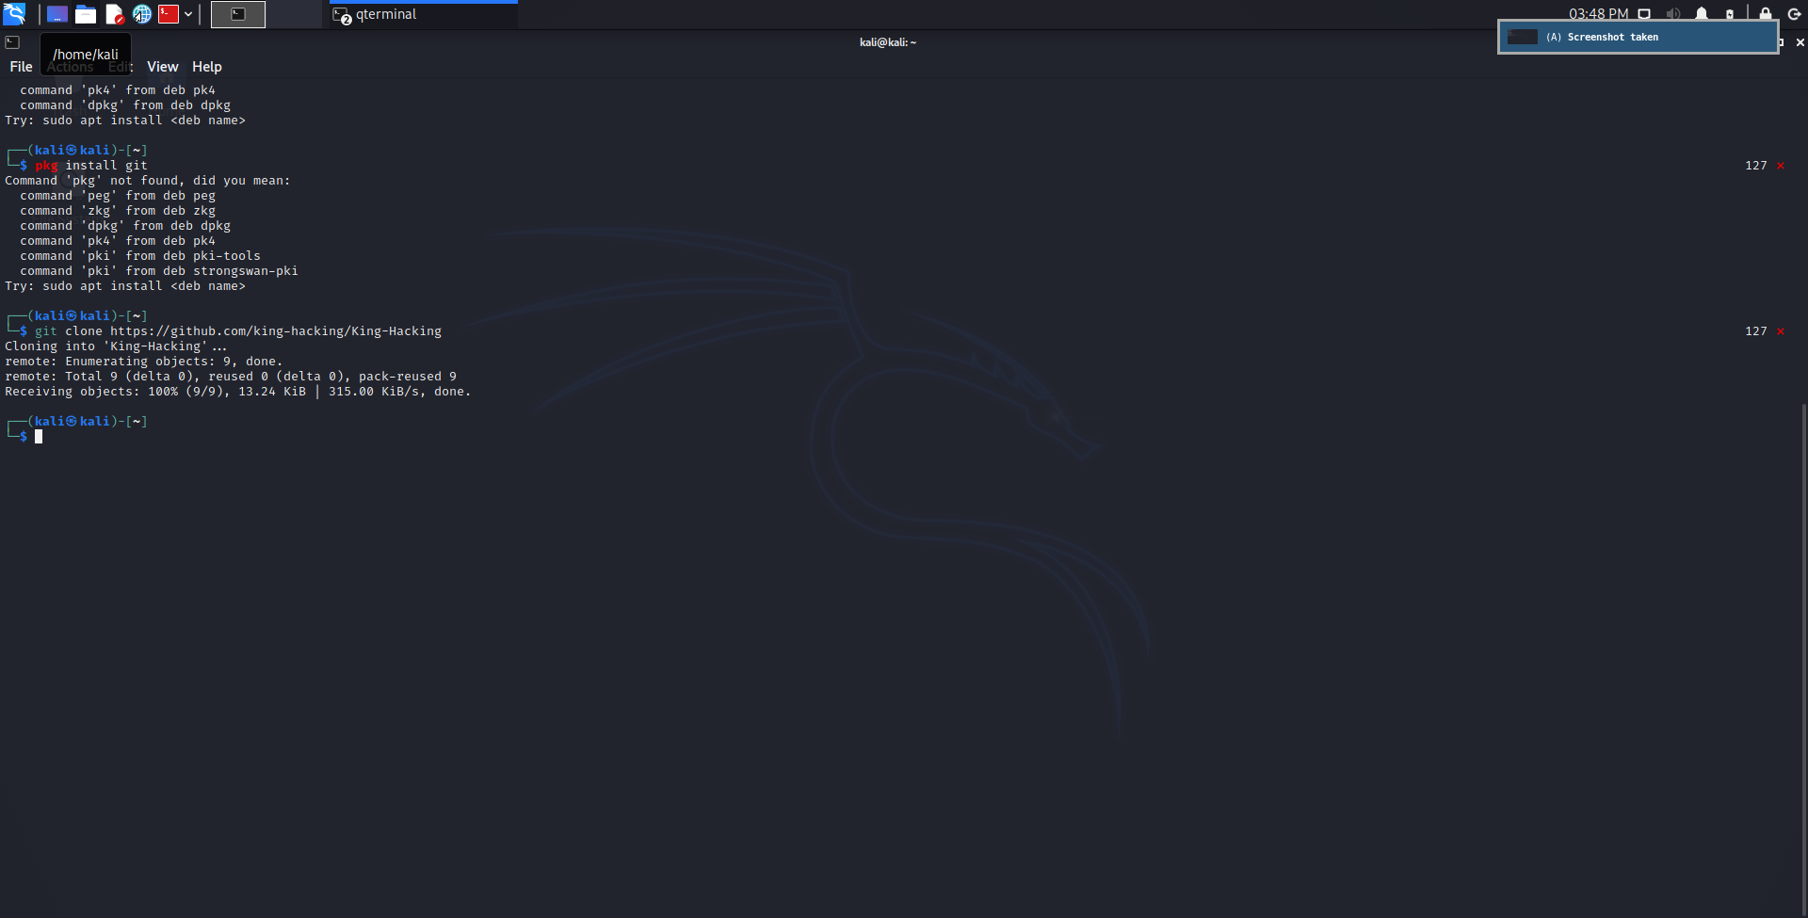
Task: Open the web browser globe icon
Action: (x=142, y=14)
